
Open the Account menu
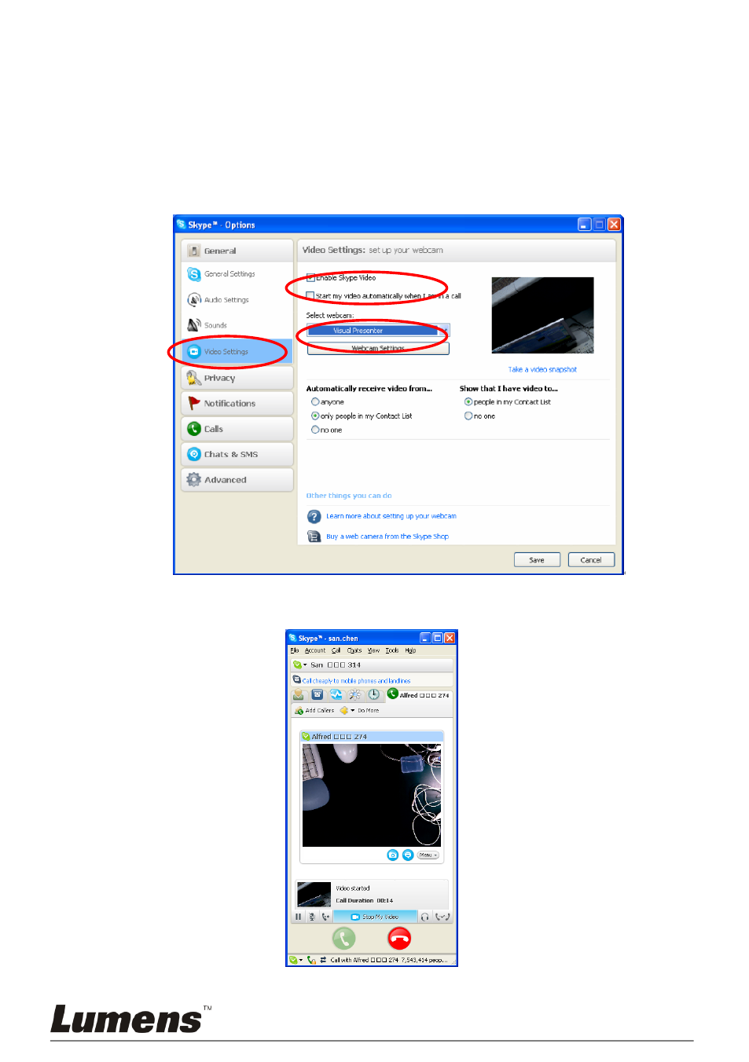click(315, 650)
